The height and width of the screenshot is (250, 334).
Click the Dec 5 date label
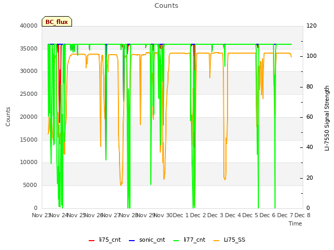(x=250, y=215)
